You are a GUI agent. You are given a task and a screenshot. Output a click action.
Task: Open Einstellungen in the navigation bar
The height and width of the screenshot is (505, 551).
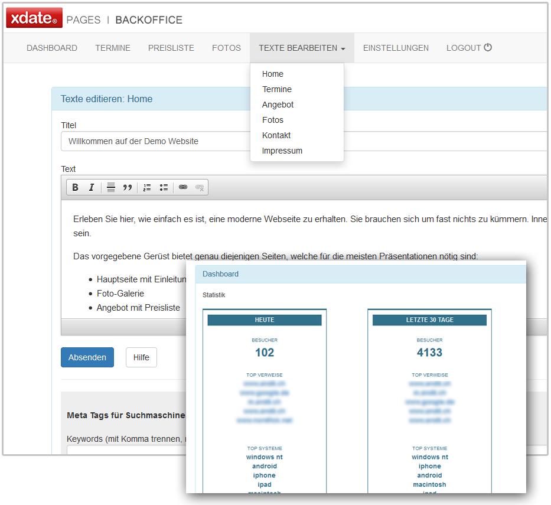[396, 48]
